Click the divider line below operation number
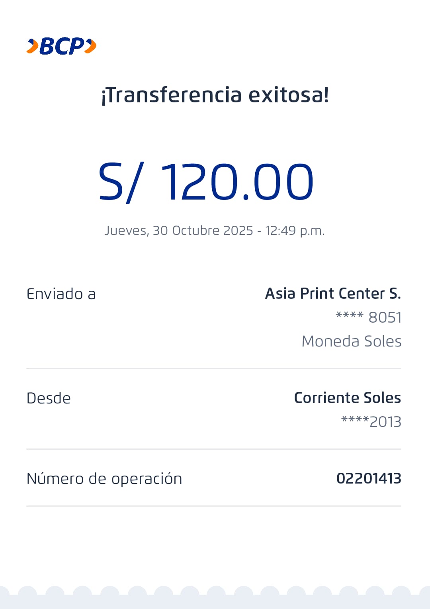The width and height of the screenshot is (430, 609). [x=214, y=506]
